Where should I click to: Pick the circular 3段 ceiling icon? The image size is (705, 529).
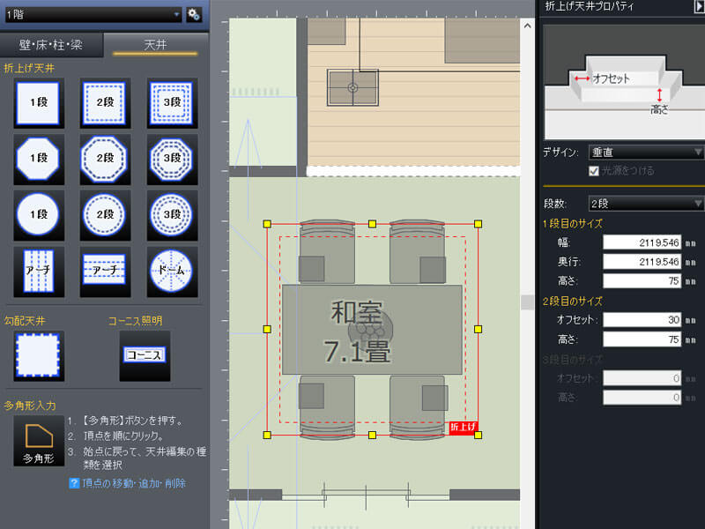coord(172,214)
